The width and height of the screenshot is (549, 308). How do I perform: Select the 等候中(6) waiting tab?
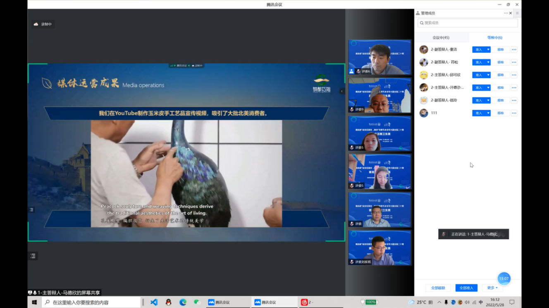coord(494,38)
